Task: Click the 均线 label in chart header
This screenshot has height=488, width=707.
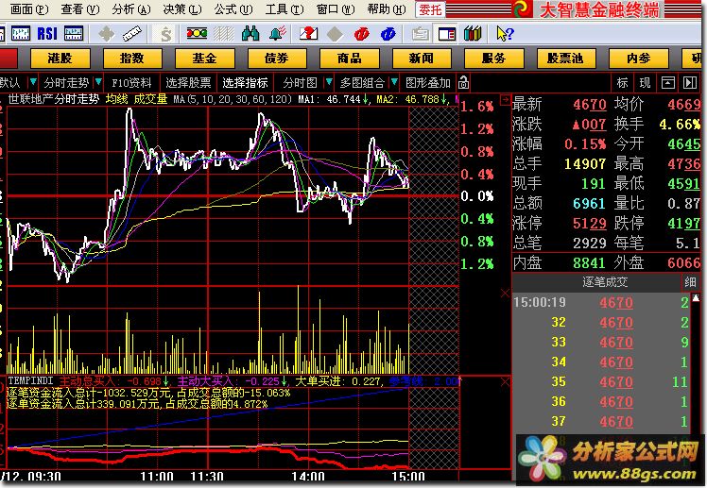Action: (117, 98)
